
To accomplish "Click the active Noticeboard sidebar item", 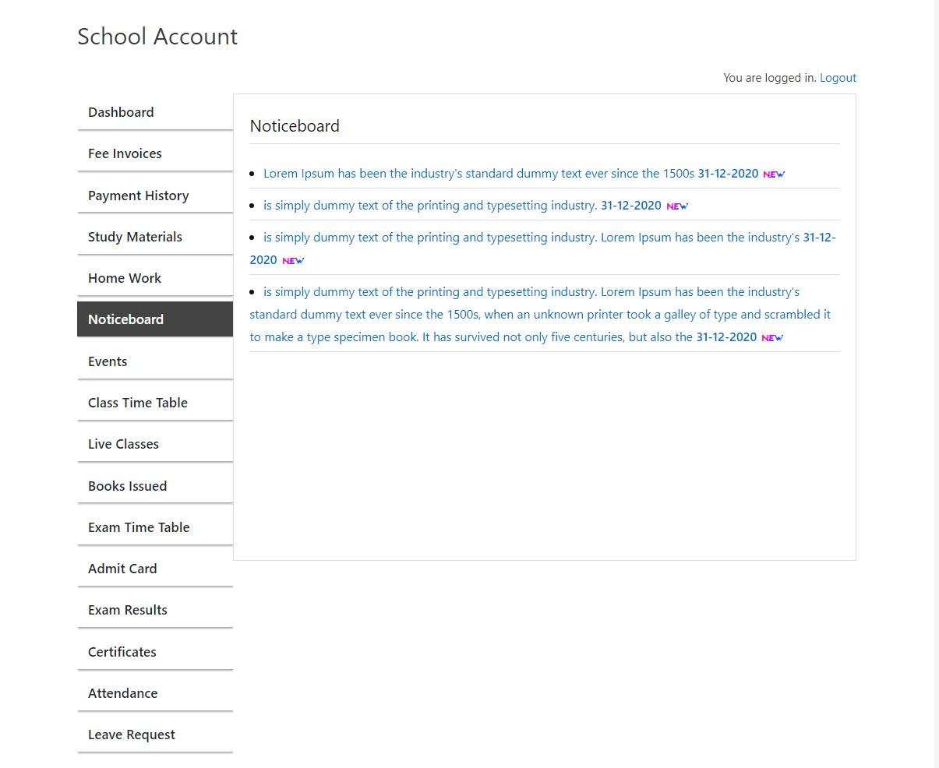I will tap(125, 319).
